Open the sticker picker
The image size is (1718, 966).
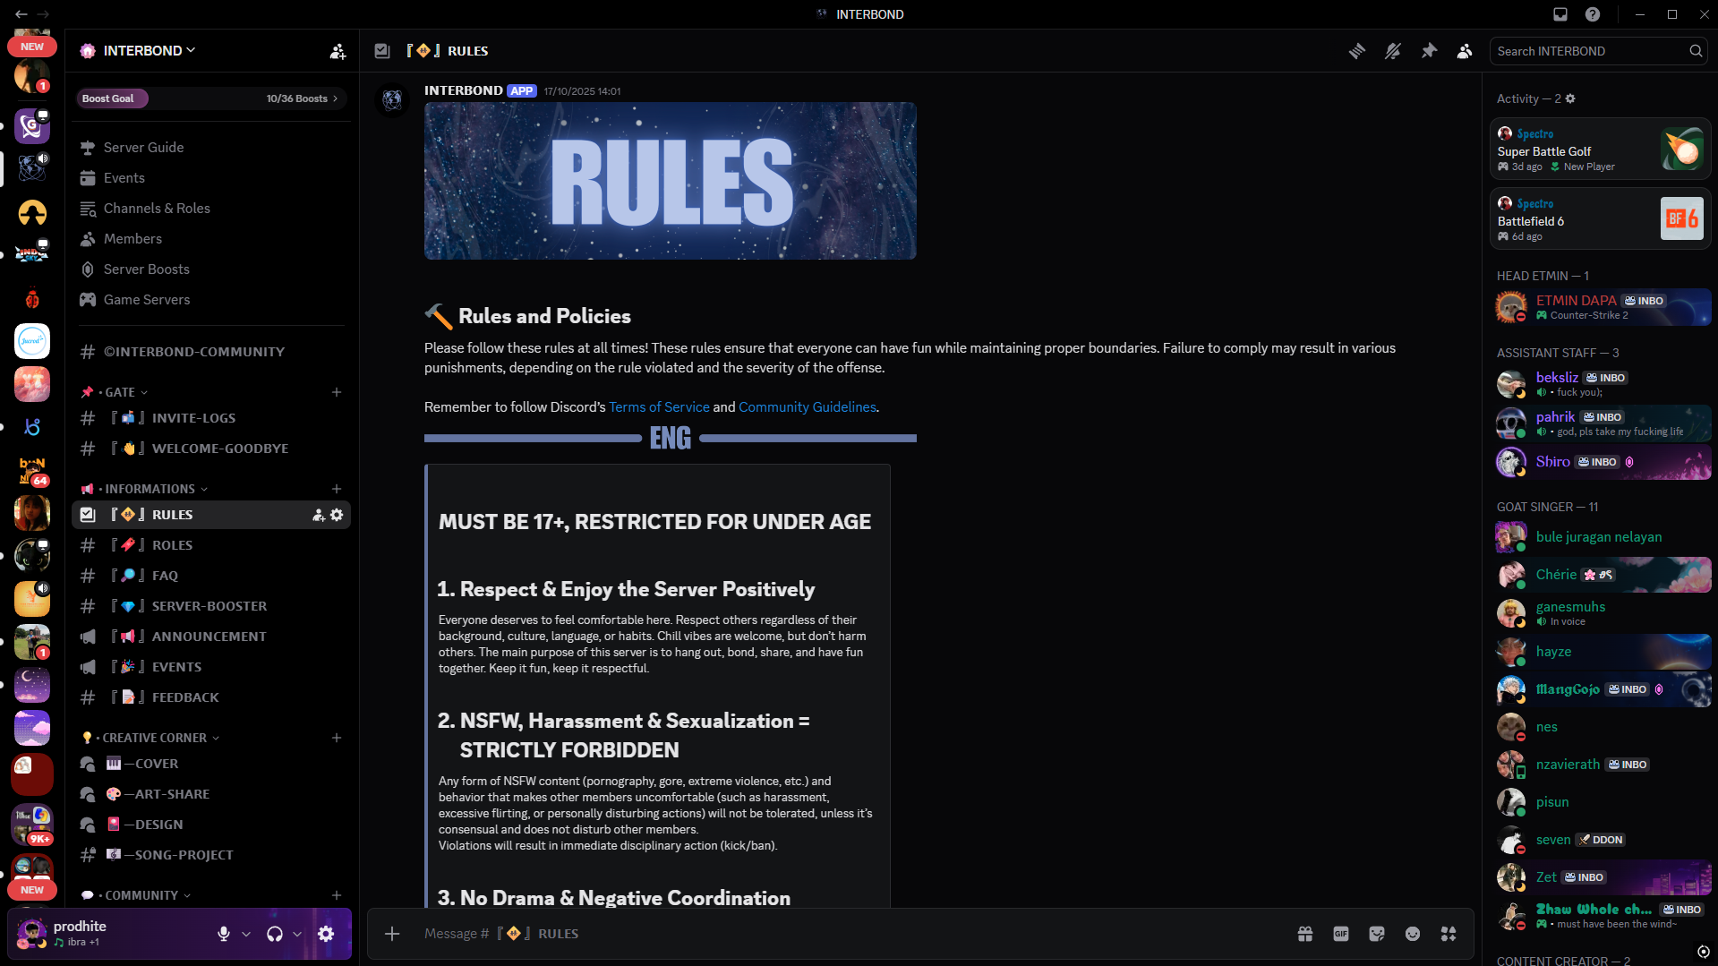[1377, 934]
